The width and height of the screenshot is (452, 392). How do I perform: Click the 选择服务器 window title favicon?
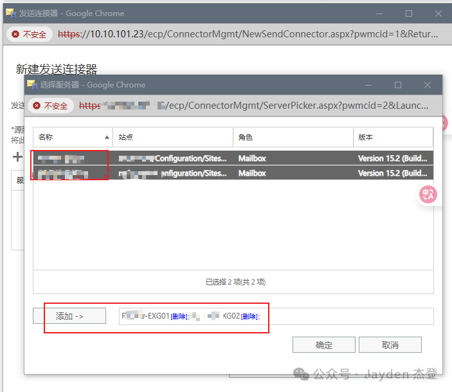pos(32,84)
